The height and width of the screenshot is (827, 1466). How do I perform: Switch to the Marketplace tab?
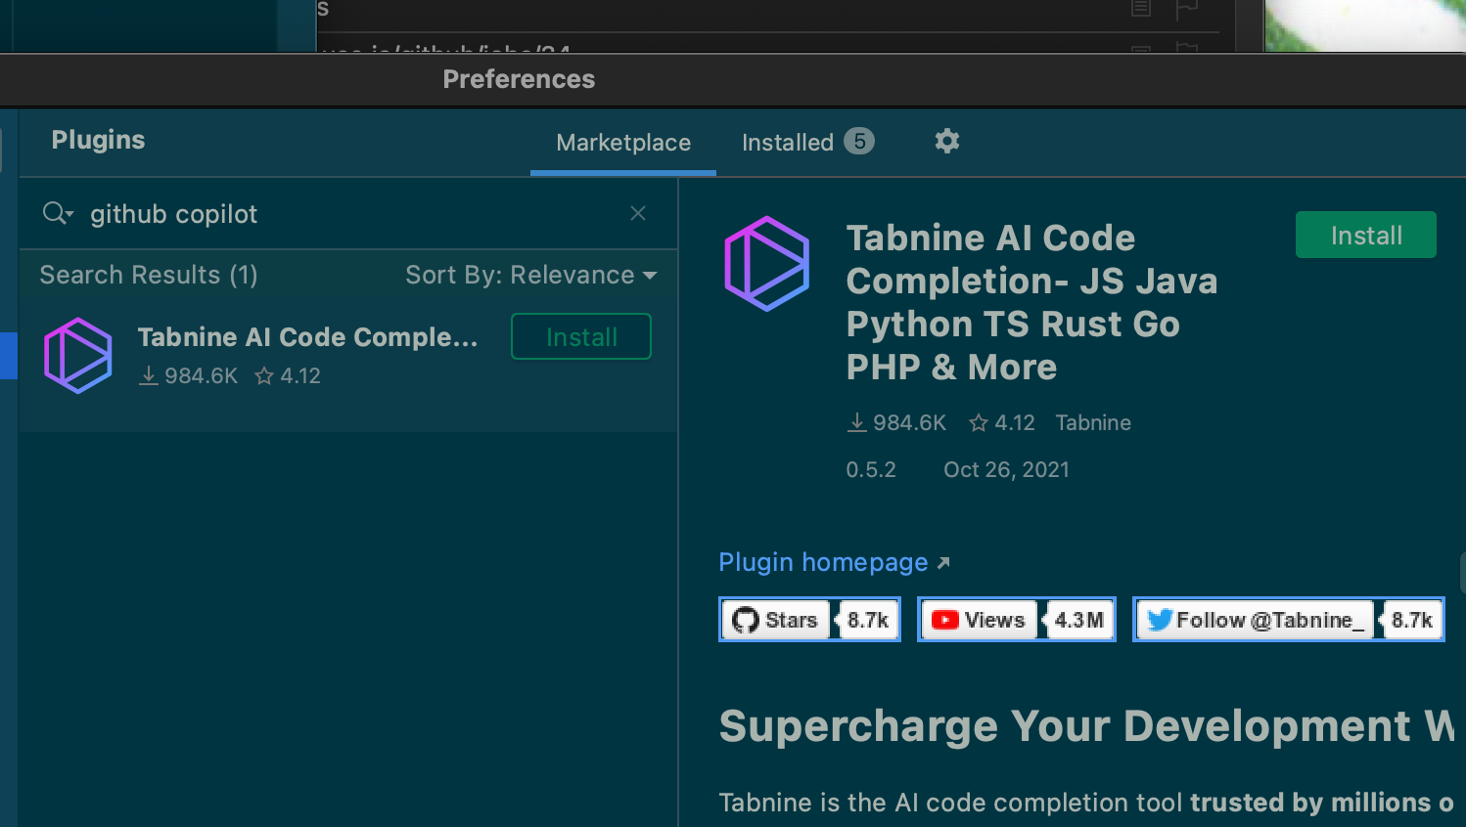623,143
